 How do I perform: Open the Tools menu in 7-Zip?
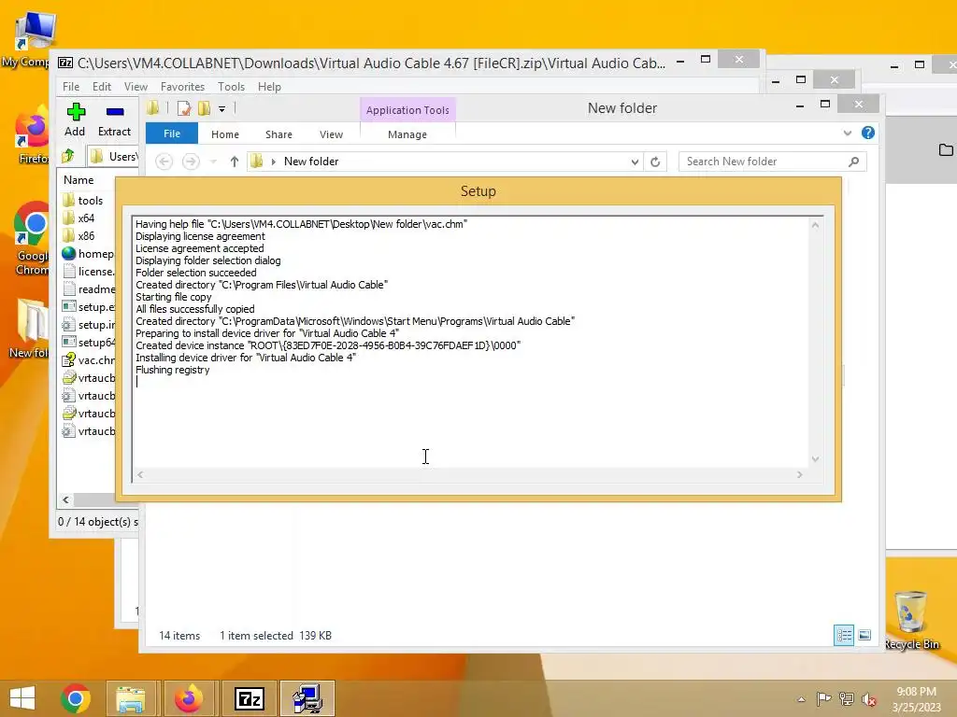231,87
